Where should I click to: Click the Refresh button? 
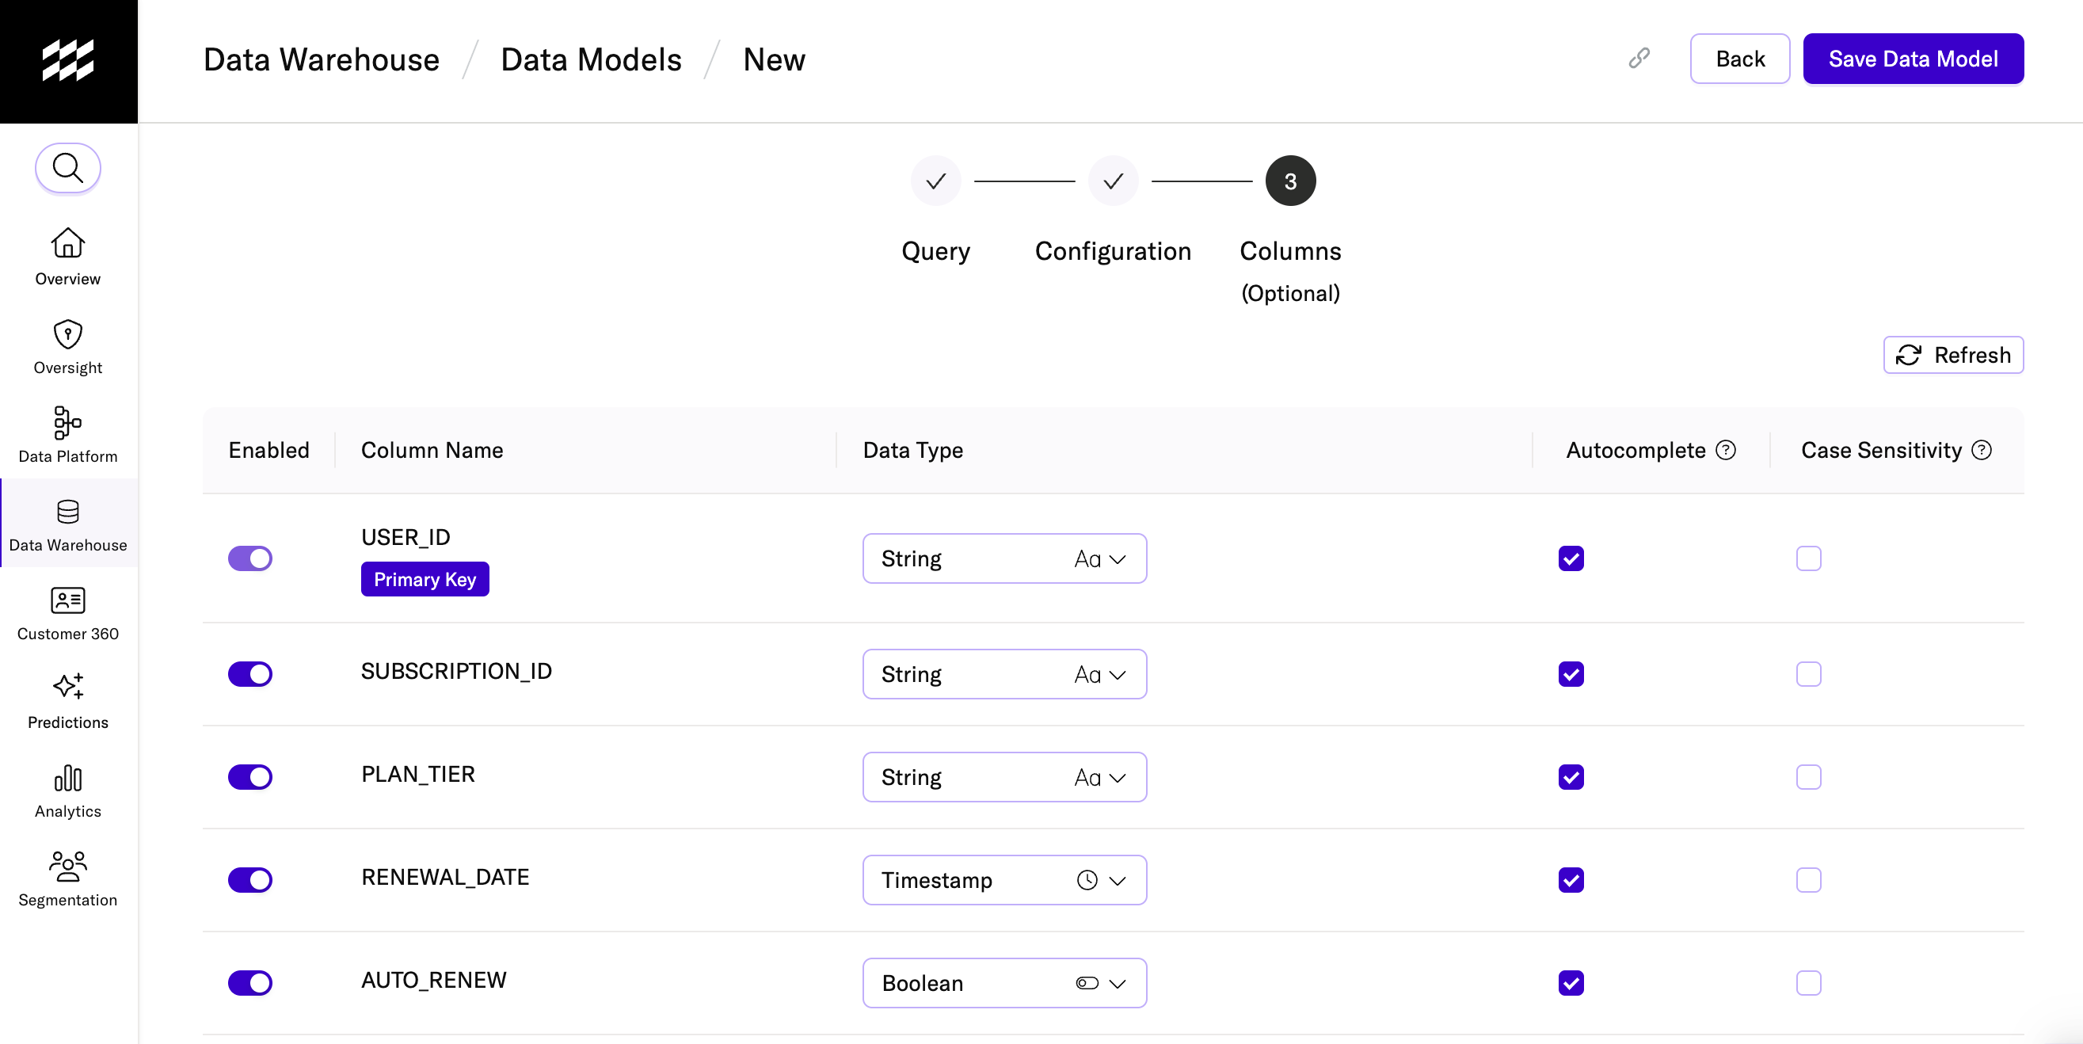(1953, 355)
